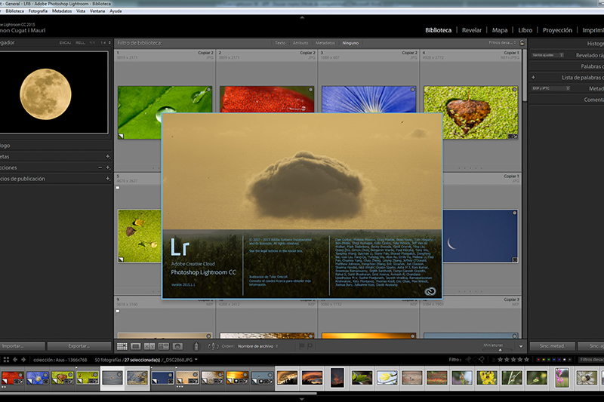Click the Exportar button
Screen dimensions: 604x402
click(79, 346)
